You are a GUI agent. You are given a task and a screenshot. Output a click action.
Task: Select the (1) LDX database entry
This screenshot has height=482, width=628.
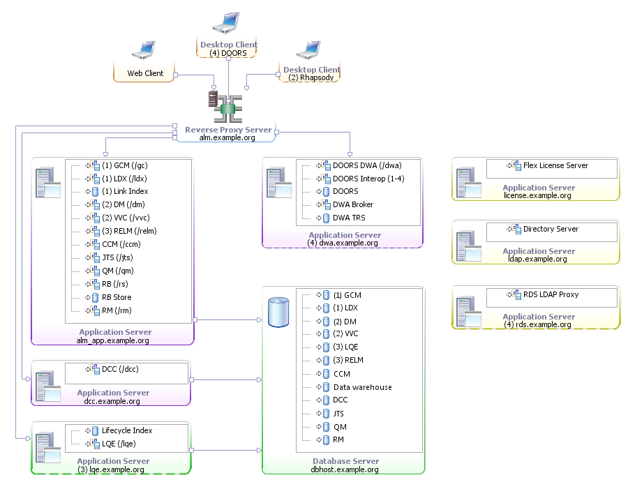(337, 308)
